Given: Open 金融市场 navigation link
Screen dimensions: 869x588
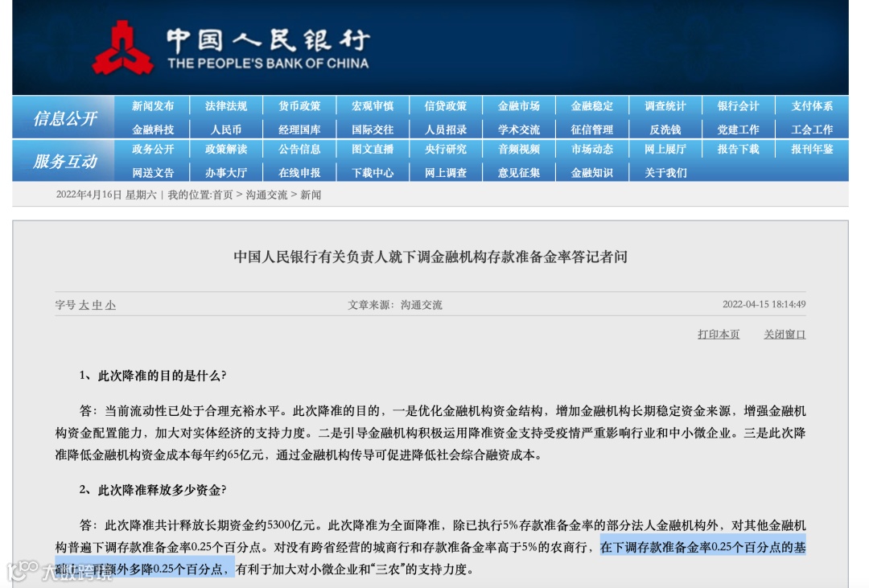Looking at the screenshot, I should pyautogui.click(x=519, y=106).
